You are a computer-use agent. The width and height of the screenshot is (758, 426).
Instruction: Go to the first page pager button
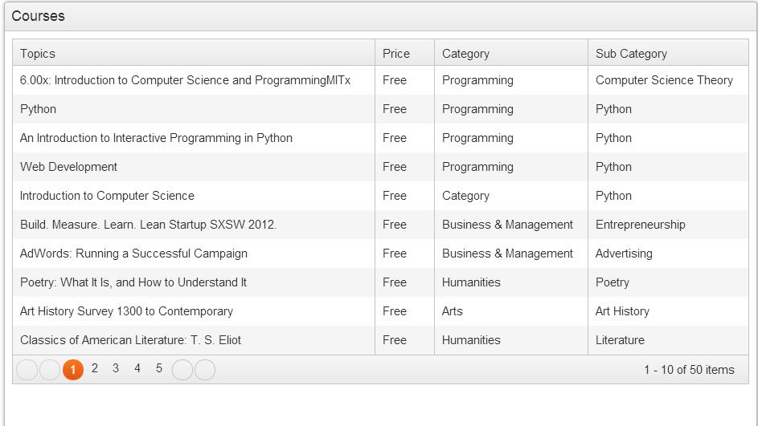click(27, 370)
